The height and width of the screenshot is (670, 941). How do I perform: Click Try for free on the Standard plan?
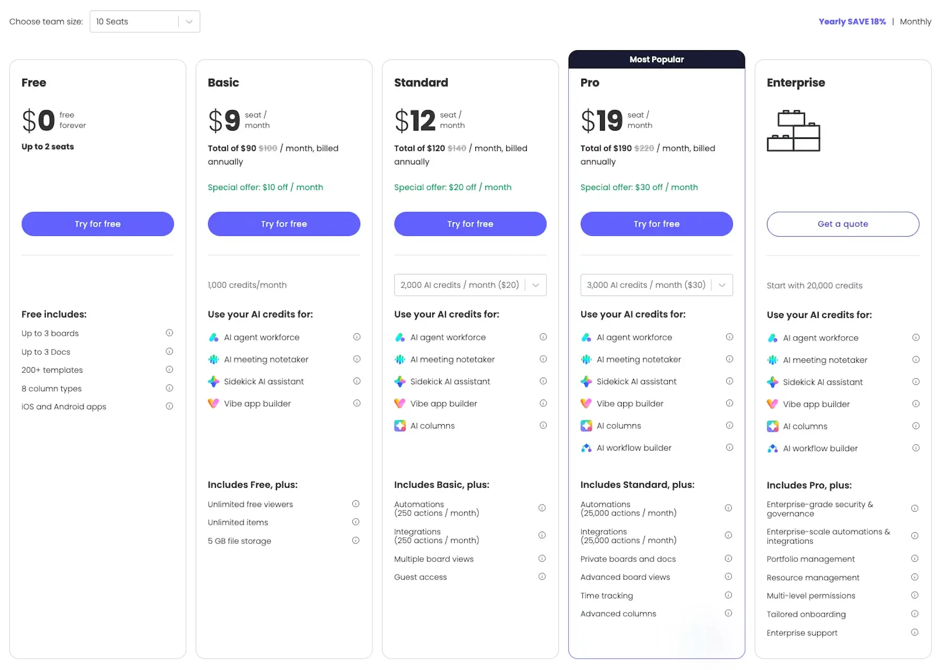470,224
